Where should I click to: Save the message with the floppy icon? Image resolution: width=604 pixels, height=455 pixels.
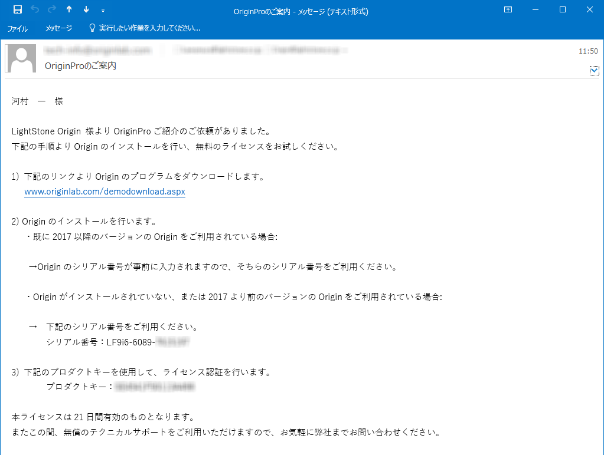(x=18, y=9)
